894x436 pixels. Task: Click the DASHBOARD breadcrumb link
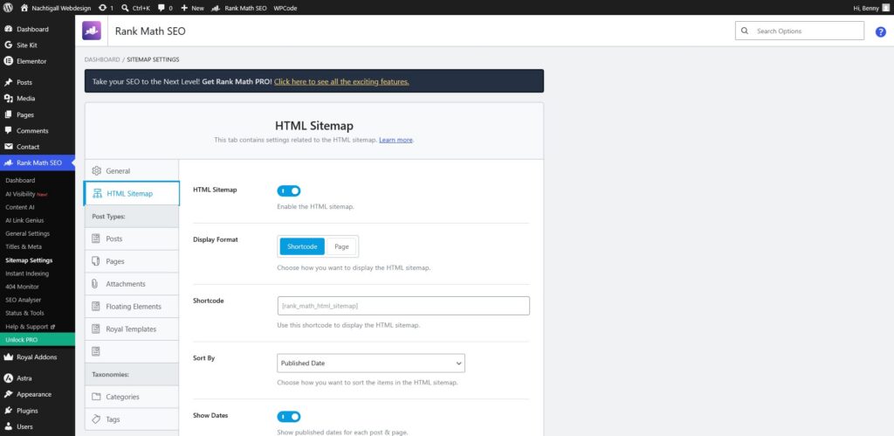pos(102,59)
